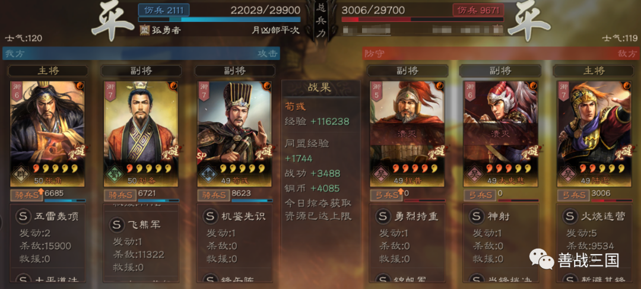The image size is (641, 289).
Task: Select the 骑兵S troop tag under 张角
Action: coord(27,195)
